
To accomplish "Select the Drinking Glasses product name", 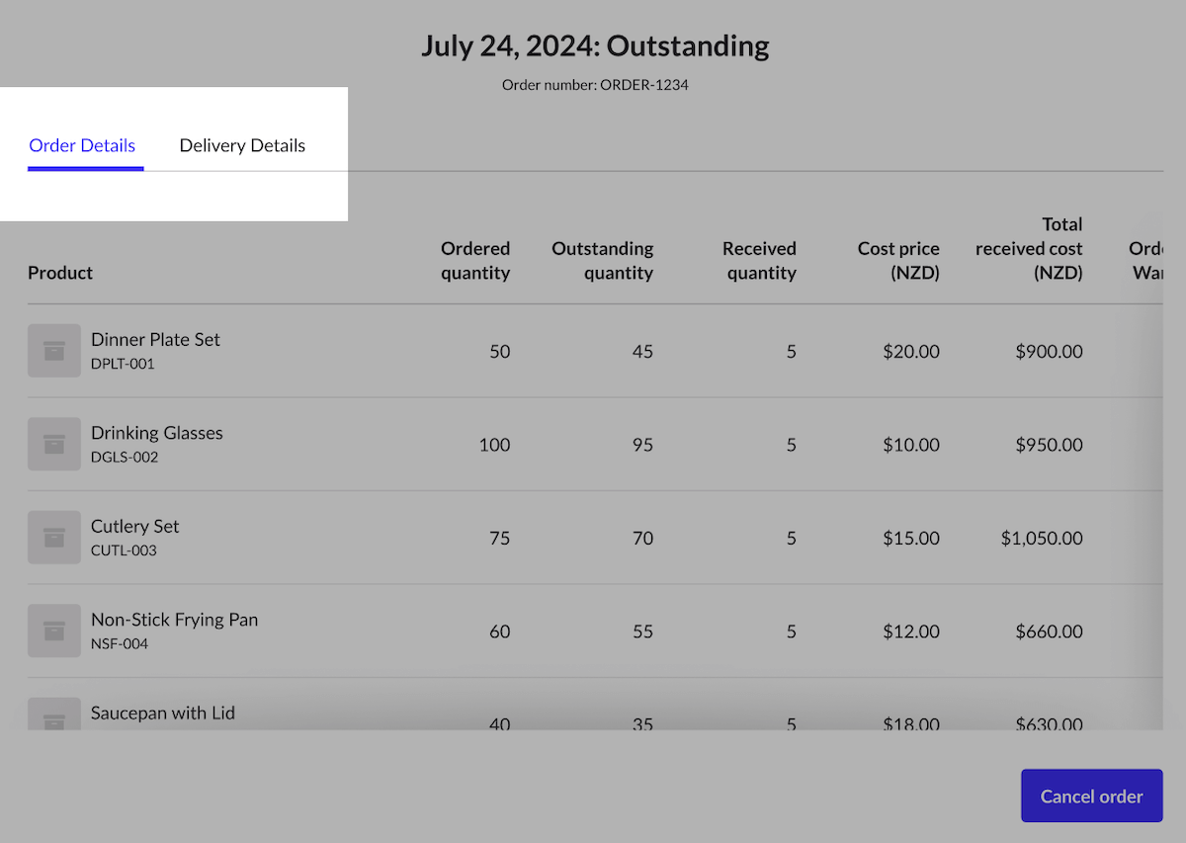I will pyautogui.click(x=156, y=433).
